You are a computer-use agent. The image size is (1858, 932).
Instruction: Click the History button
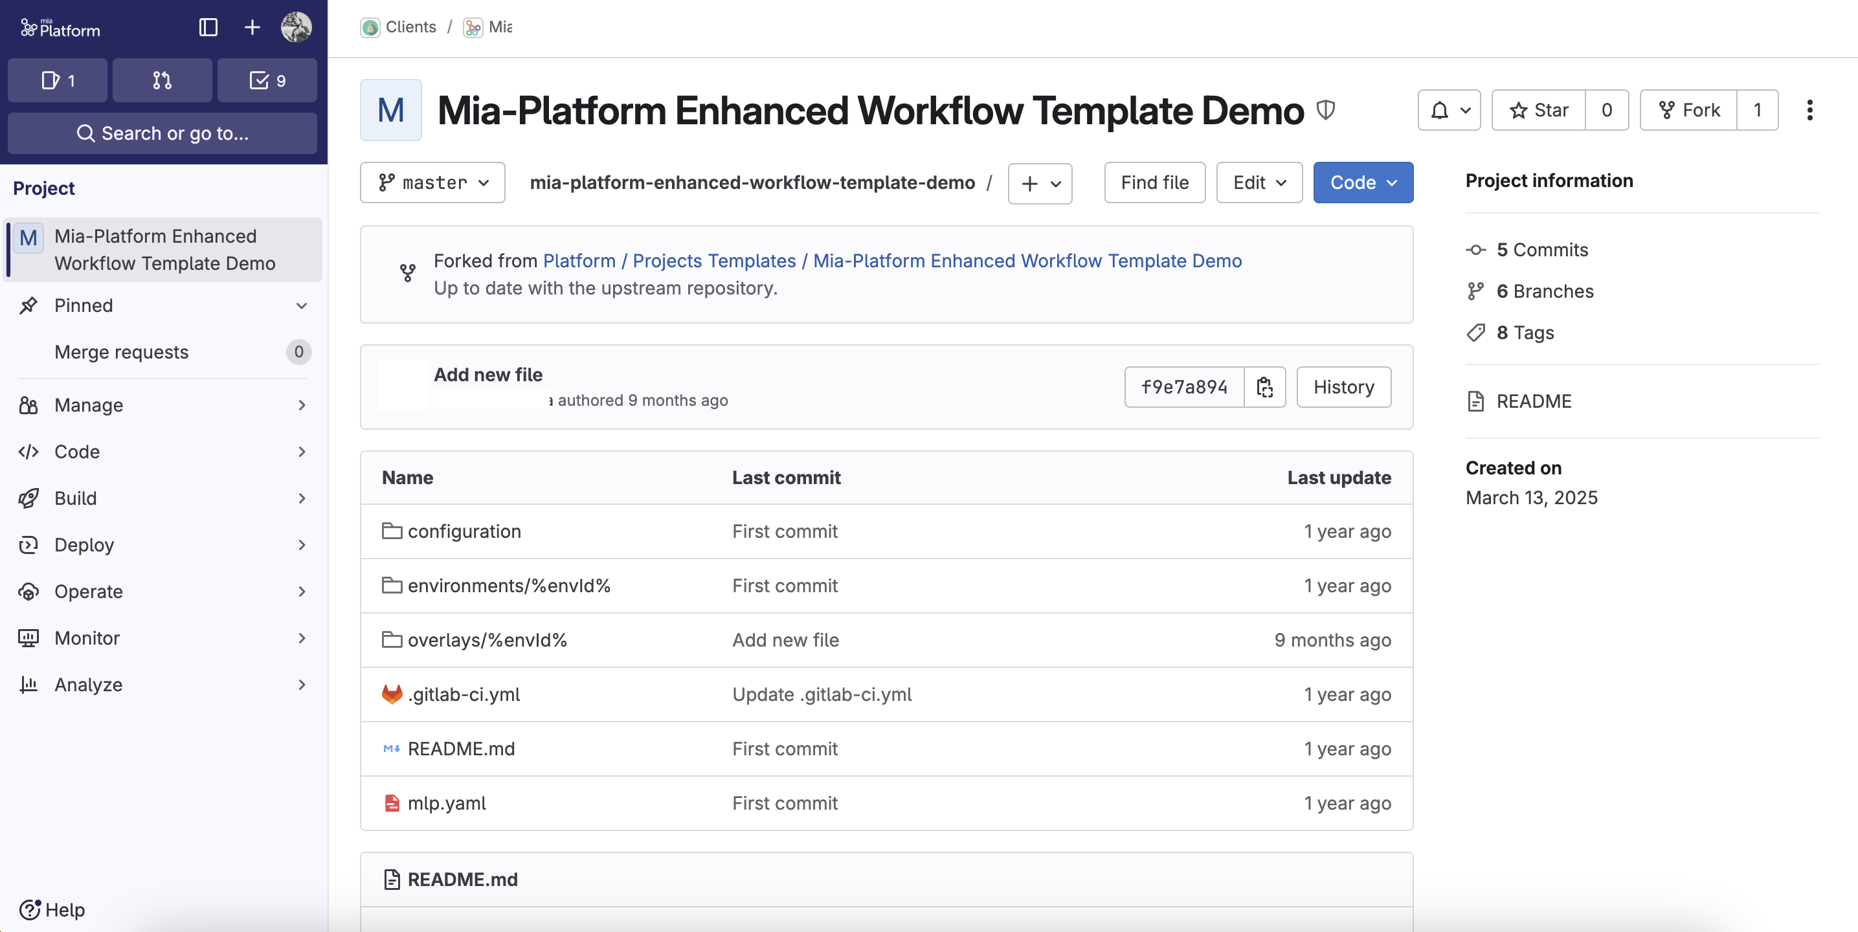coord(1344,388)
